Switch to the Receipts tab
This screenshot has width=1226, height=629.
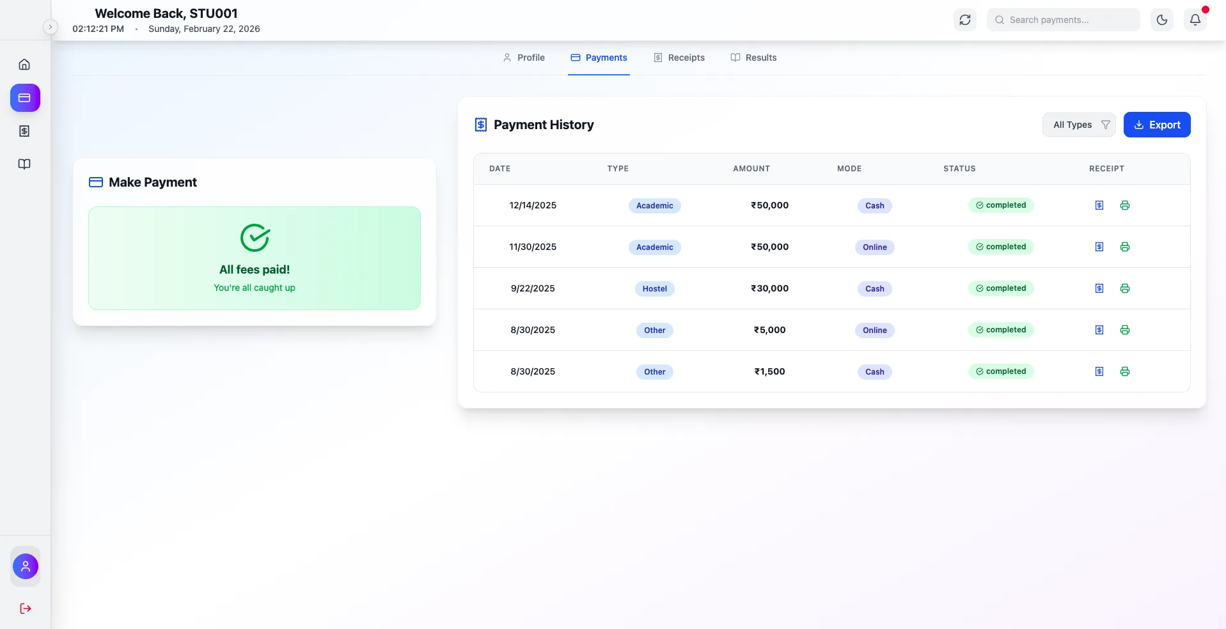point(679,58)
